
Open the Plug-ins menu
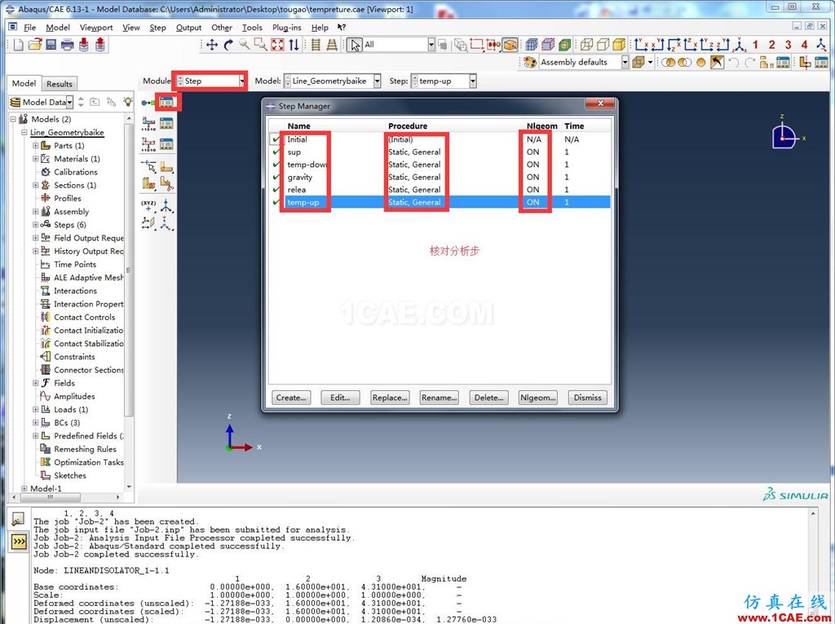[x=286, y=28]
